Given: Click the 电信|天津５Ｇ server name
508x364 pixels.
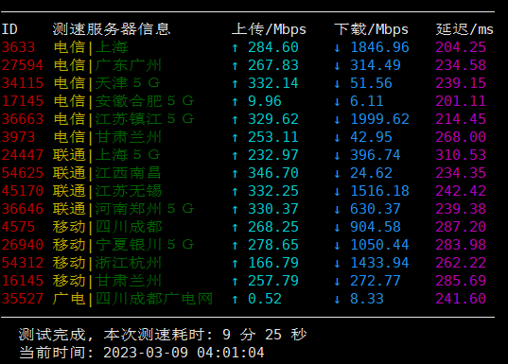Looking at the screenshot, I should click(x=107, y=83).
